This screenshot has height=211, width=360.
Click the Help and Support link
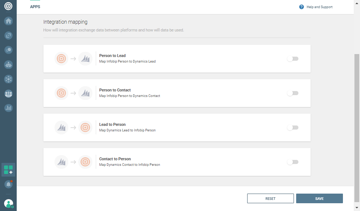coord(319,7)
